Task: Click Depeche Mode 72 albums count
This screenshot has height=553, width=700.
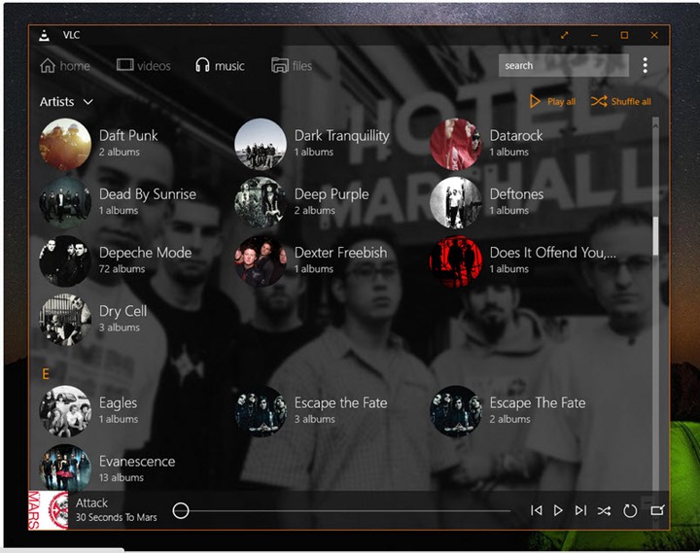Action: (x=122, y=269)
